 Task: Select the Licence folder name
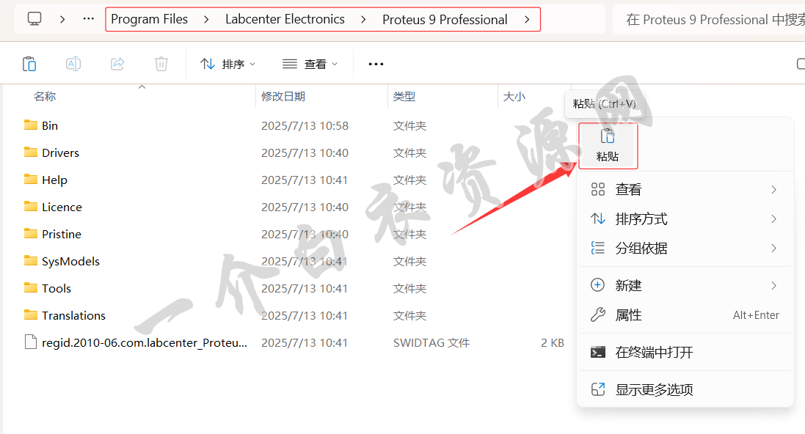62,207
